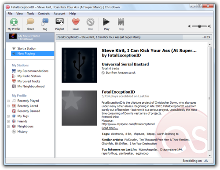This screenshot has height=170, width=220.
Task: Click the Scrobbling on status text
Action: click(x=192, y=161)
